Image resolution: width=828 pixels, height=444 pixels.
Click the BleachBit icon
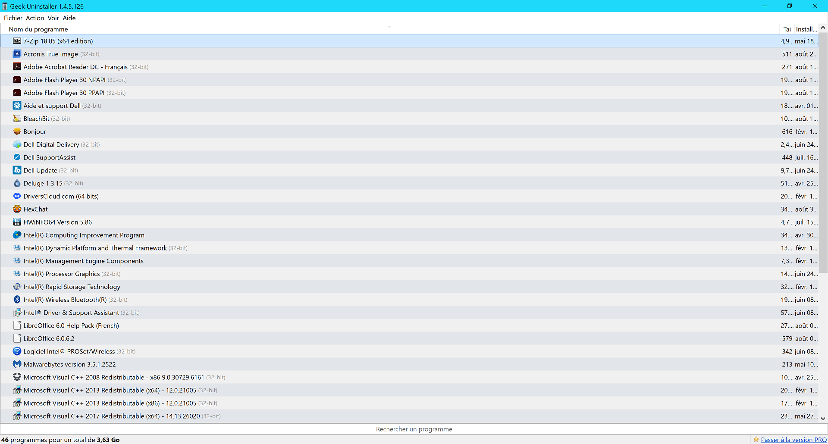point(17,119)
